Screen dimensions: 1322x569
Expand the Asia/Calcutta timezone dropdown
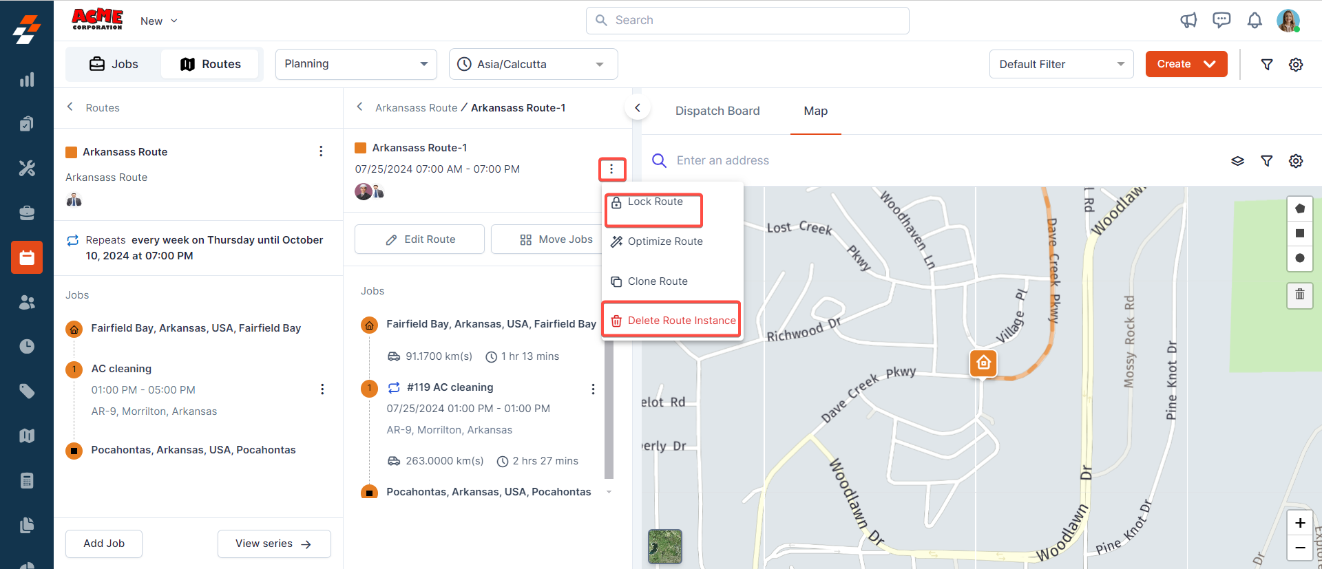click(x=533, y=64)
